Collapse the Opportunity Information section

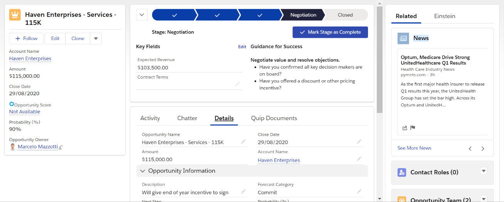coord(143,171)
